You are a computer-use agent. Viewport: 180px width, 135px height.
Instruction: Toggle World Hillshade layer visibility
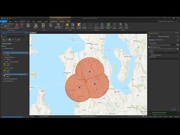pyautogui.click(x=4, y=81)
